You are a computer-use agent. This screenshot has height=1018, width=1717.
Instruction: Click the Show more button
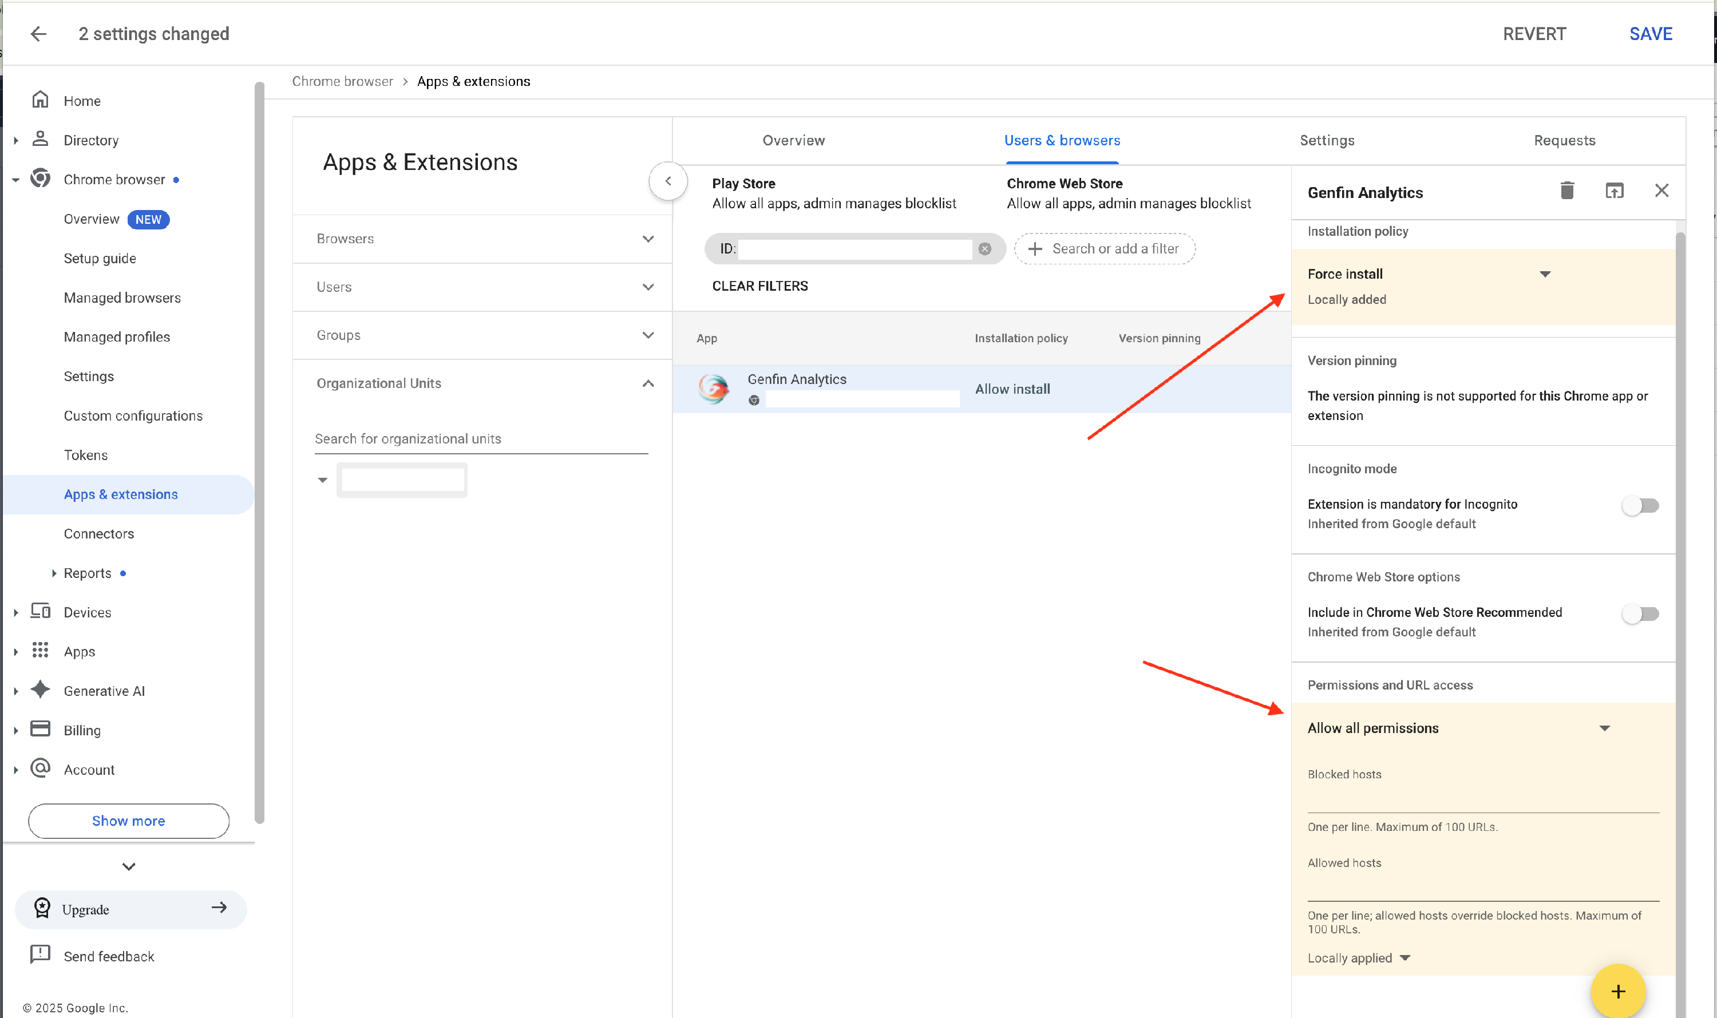pos(128,821)
